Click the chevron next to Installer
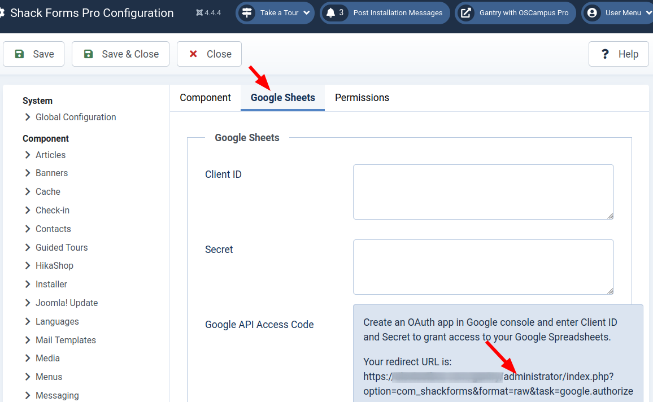This screenshot has height=402, width=653. coord(28,284)
